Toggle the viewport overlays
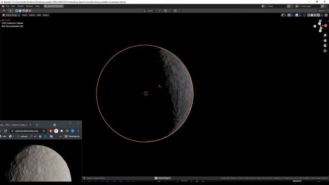This screenshot has height=185, width=329. (297, 15)
